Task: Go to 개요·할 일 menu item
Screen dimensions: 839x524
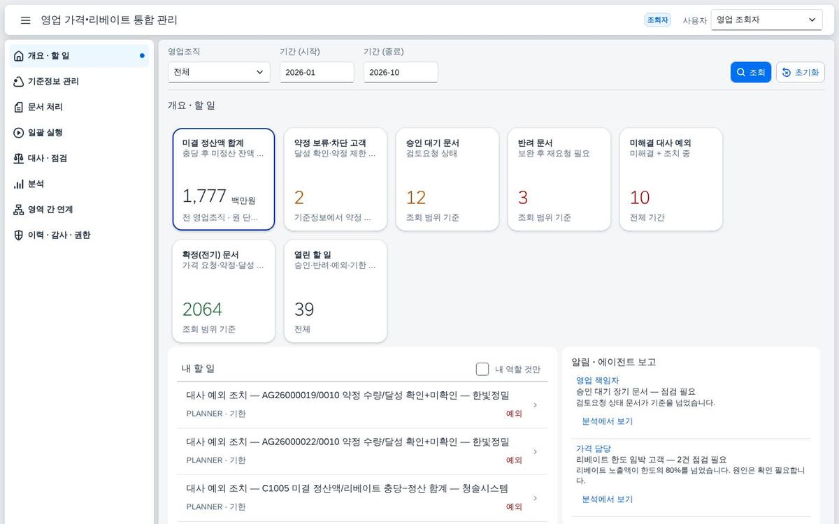Action: pos(79,56)
